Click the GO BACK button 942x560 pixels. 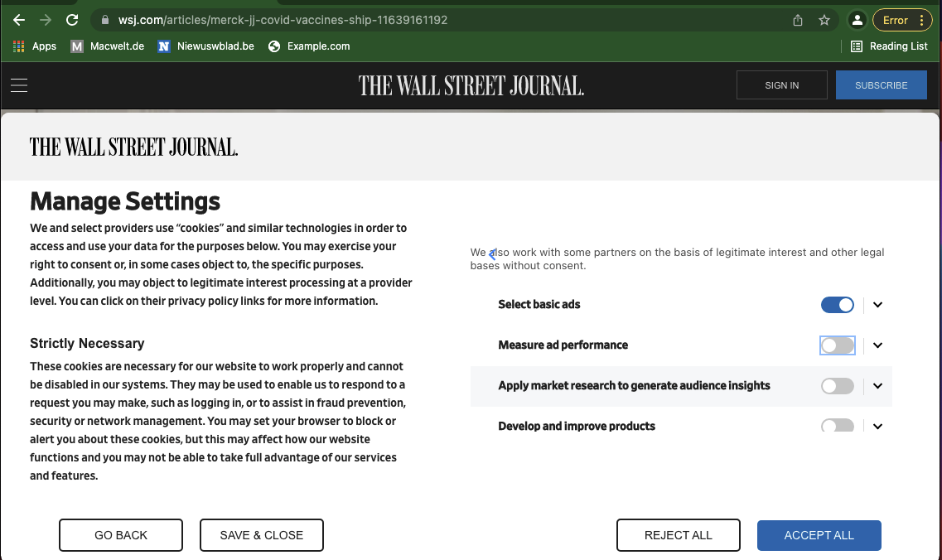[x=121, y=535]
